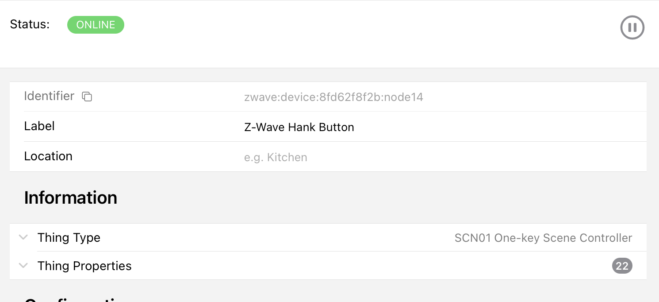Viewport: 659px width, 302px height.
Task: Click the SCN01 One-key Scene Controller text
Action: (x=543, y=238)
